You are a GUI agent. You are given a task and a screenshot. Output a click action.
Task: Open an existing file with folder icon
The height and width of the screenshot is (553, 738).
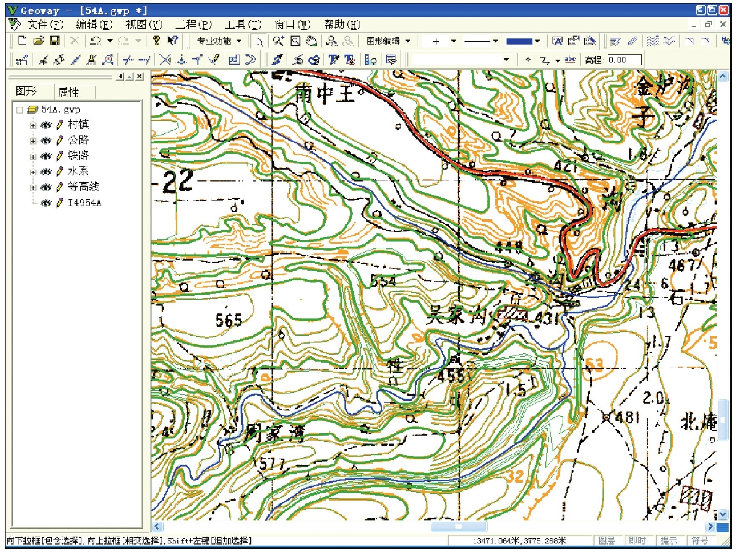click(x=39, y=41)
